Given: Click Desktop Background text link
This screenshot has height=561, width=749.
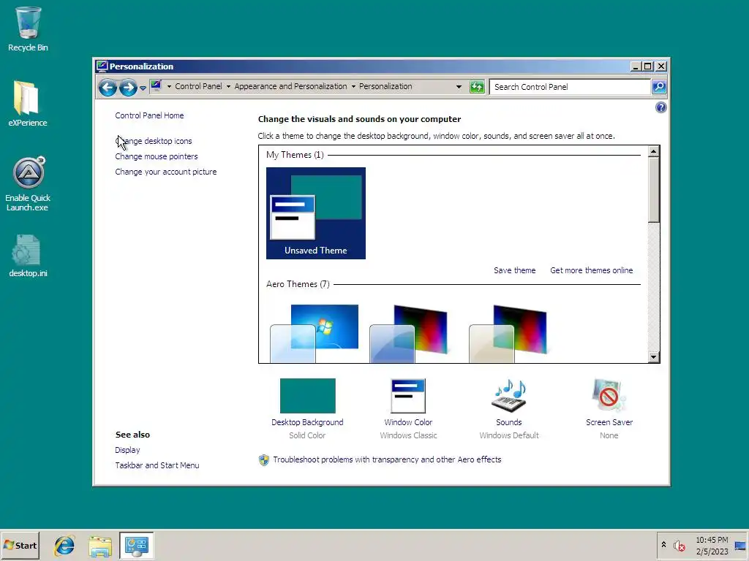Looking at the screenshot, I should click(x=307, y=422).
